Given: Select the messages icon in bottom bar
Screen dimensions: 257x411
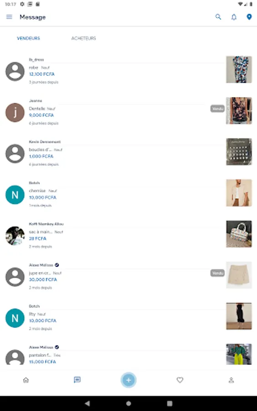Looking at the screenshot, I should coord(77,380).
